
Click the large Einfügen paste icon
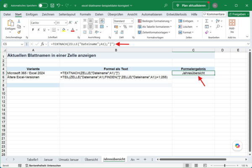coord(10,23)
